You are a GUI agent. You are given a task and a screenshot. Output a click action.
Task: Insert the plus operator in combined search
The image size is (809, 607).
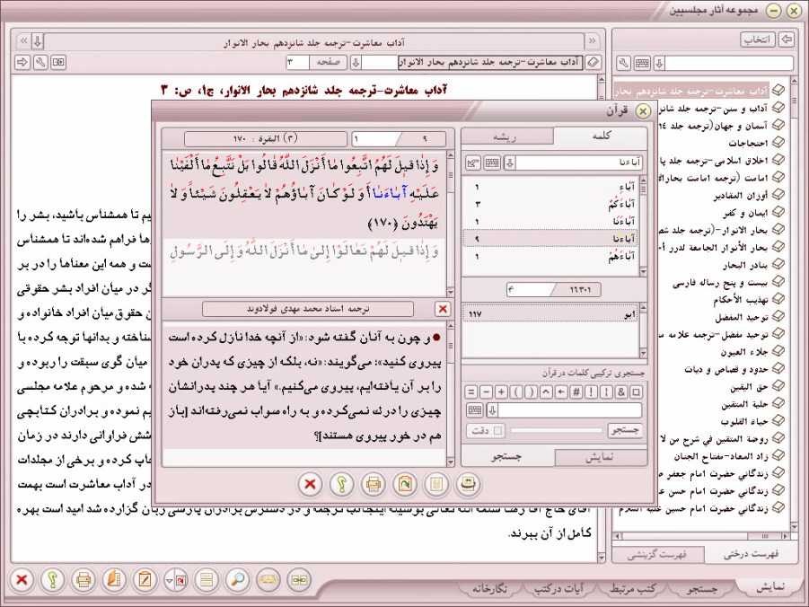(x=501, y=391)
